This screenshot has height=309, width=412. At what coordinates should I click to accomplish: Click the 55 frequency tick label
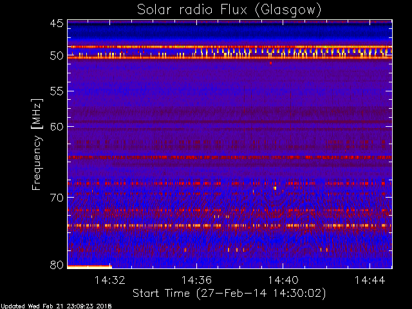[57, 91]
